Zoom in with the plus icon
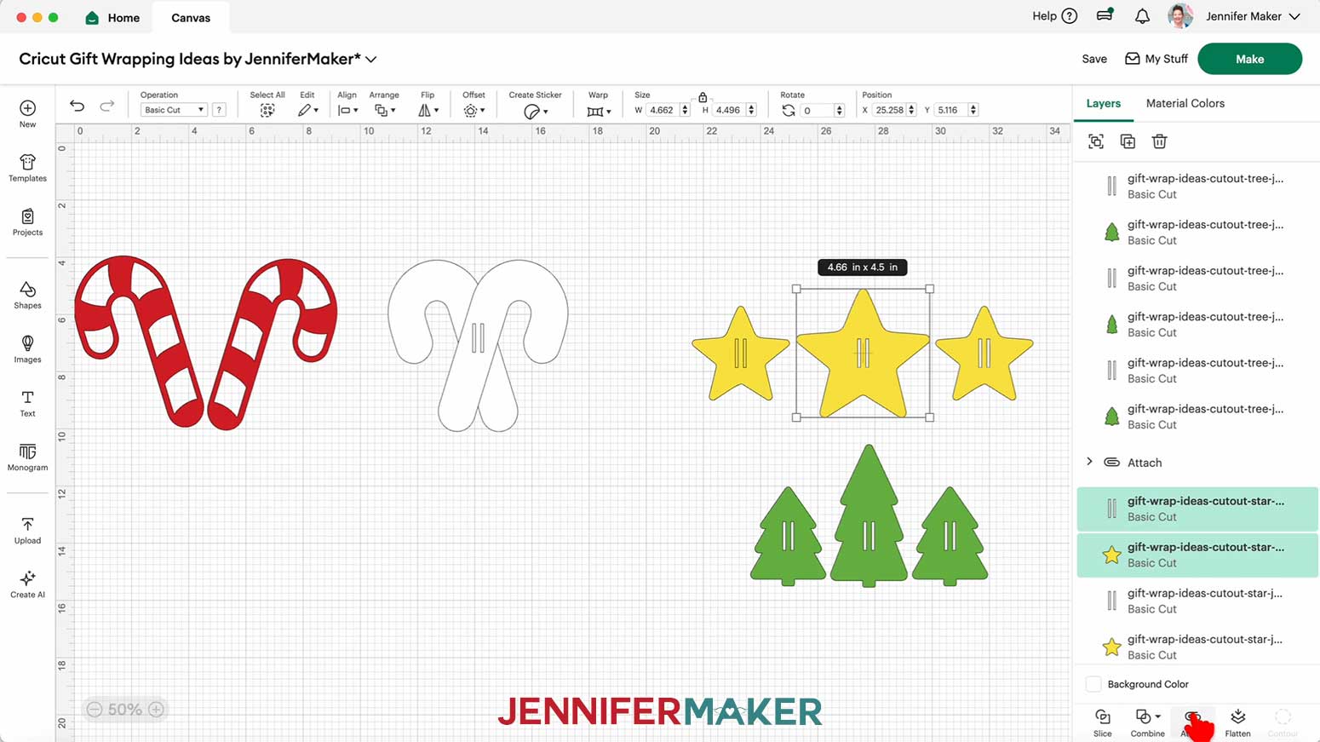Viewport: 1320px width, 742px height. point(157,710)
